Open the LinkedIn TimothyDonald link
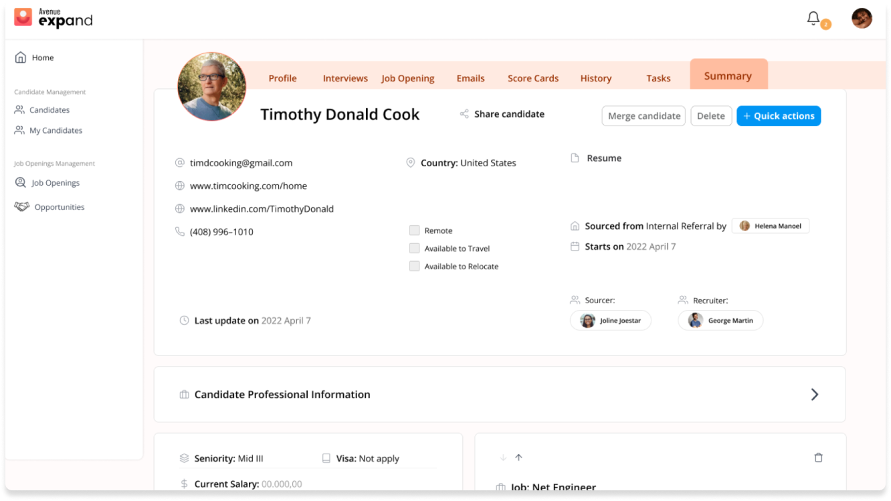 coord(262,208)
